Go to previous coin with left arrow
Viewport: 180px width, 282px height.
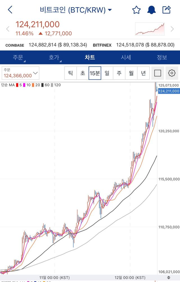(x=8, y=29)
